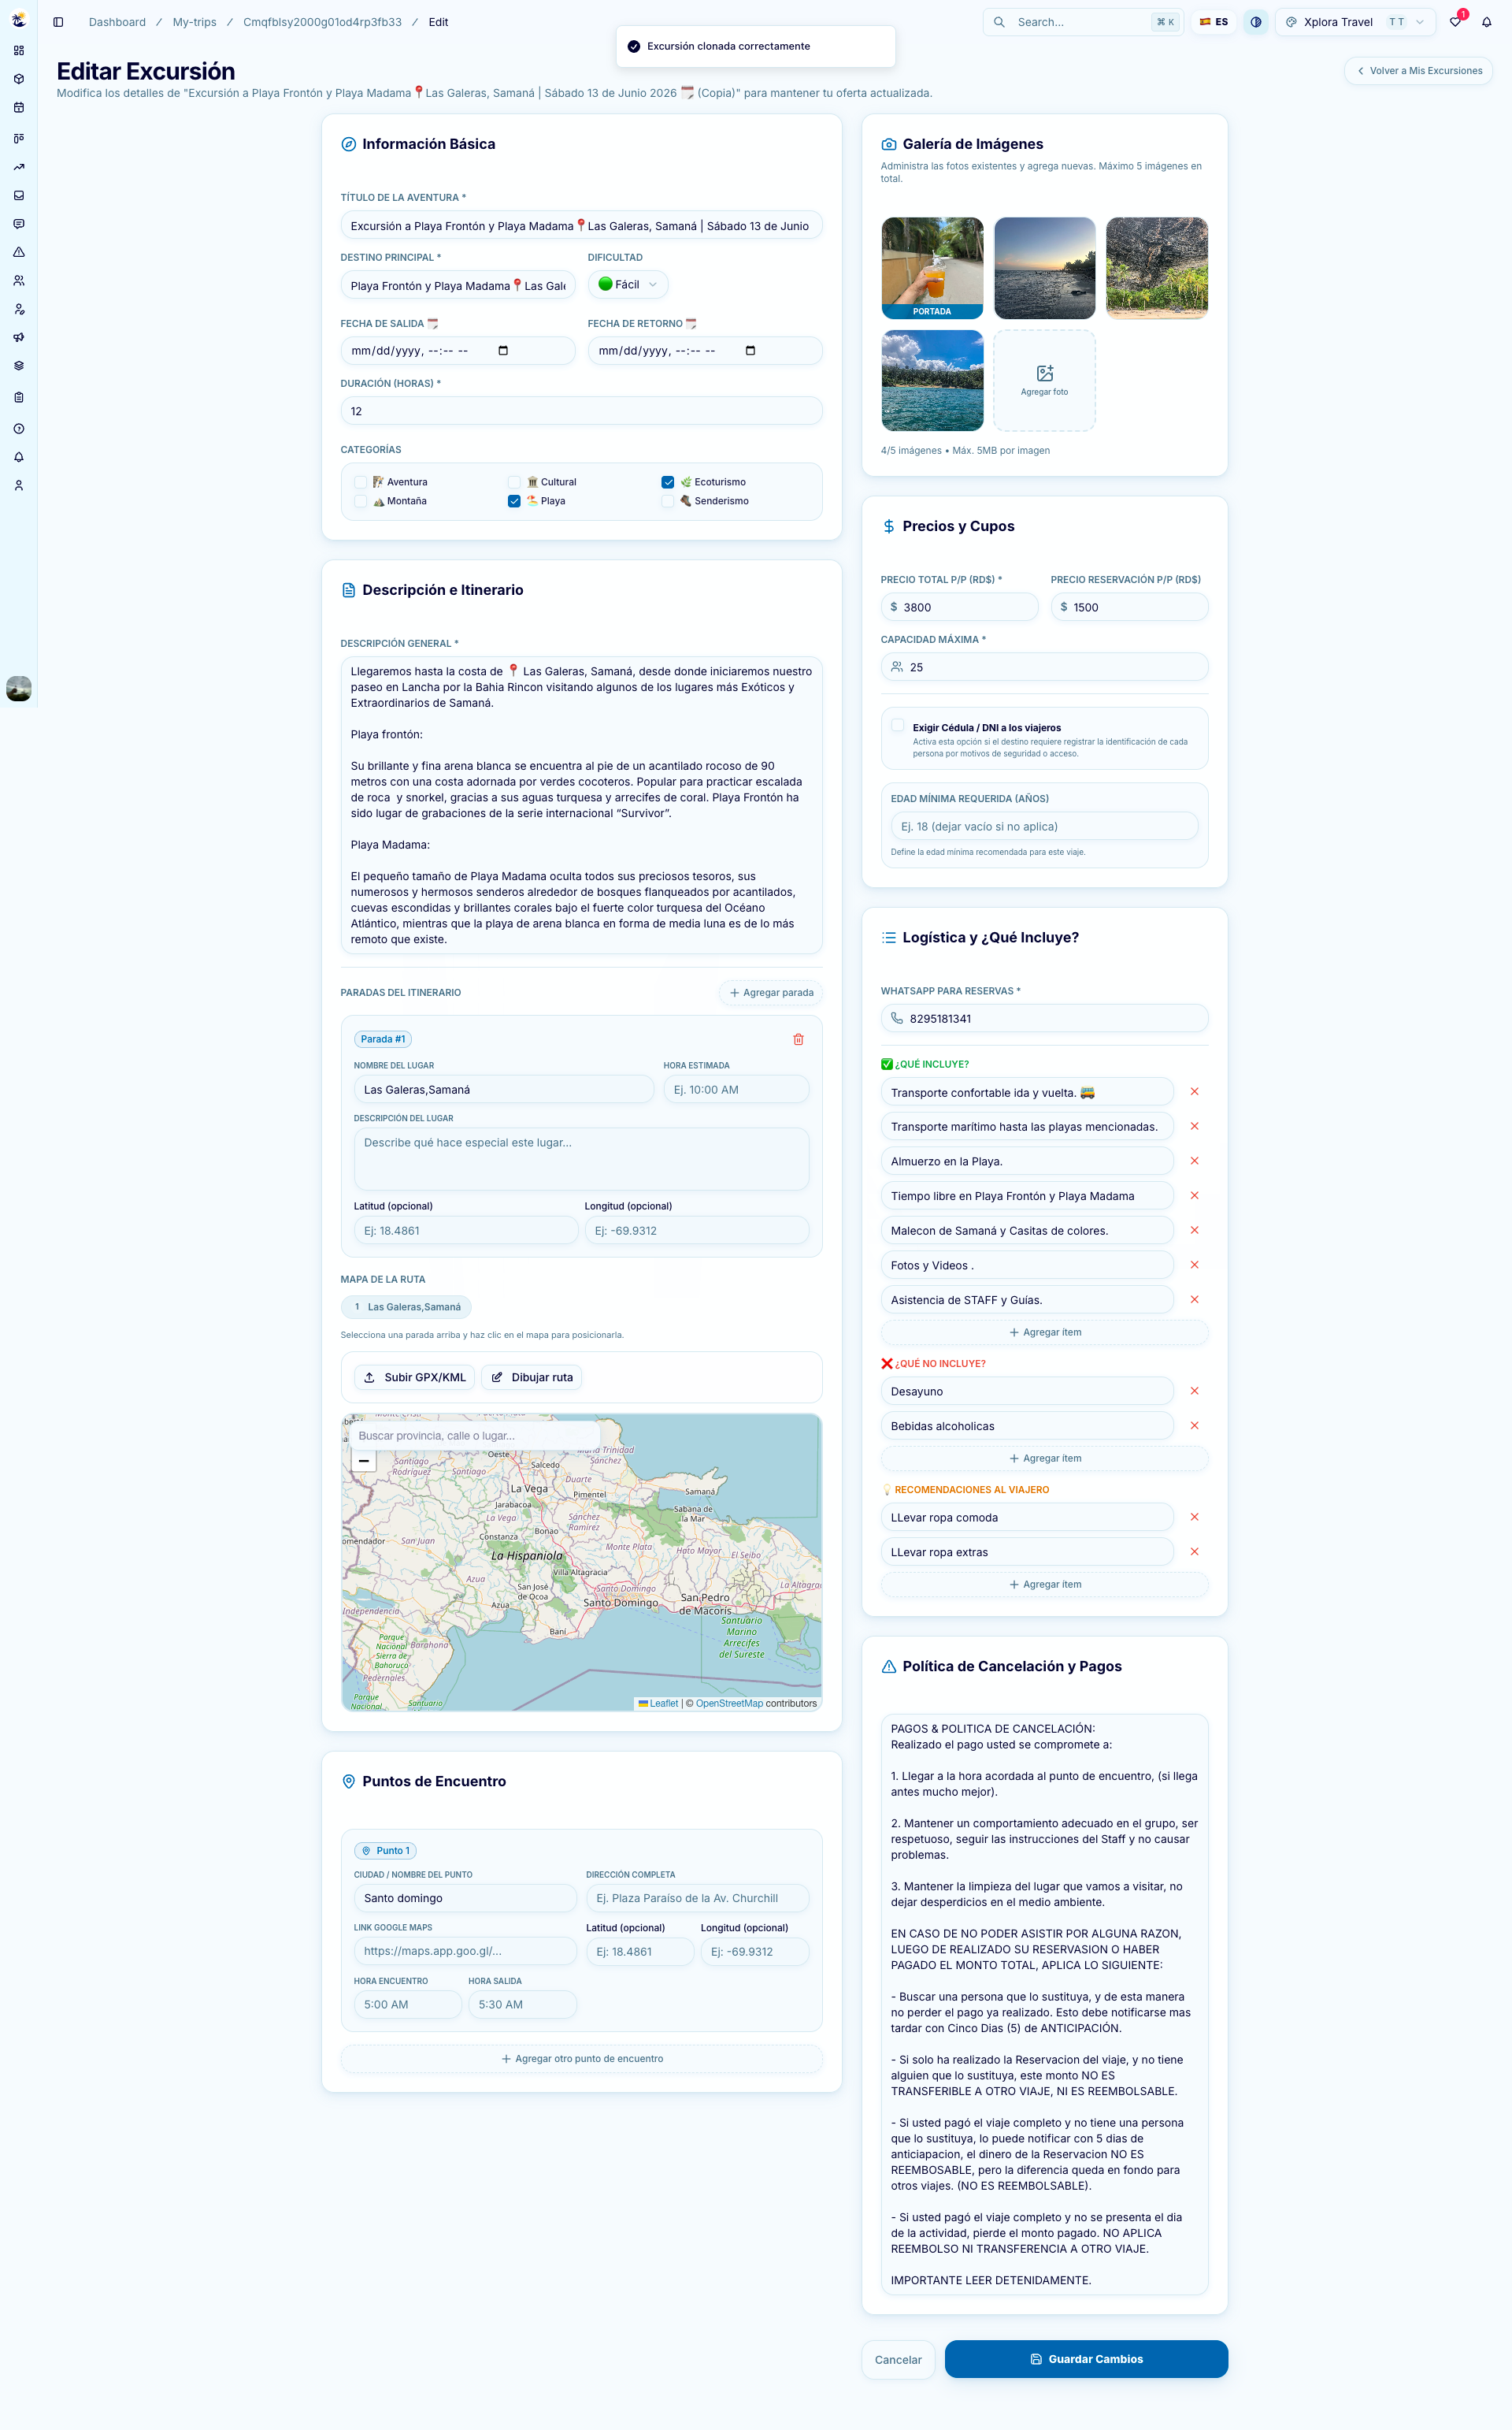The image size is (1512, 2430).
Task: Click the Edit breadcrumb
Action: coord(438,22)
